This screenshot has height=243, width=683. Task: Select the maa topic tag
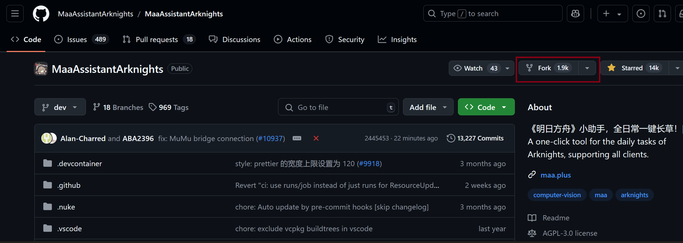pos(601,195)
